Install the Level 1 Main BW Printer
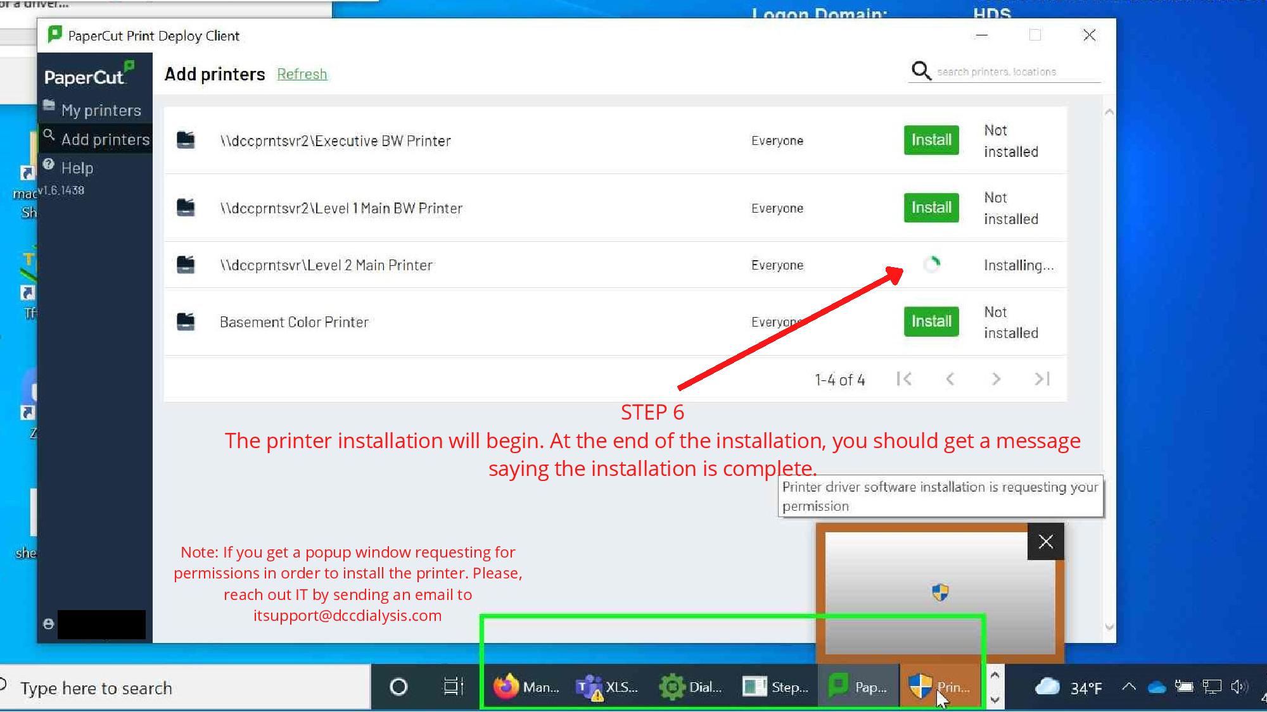The image size is (1267, 712). point(931,208)
